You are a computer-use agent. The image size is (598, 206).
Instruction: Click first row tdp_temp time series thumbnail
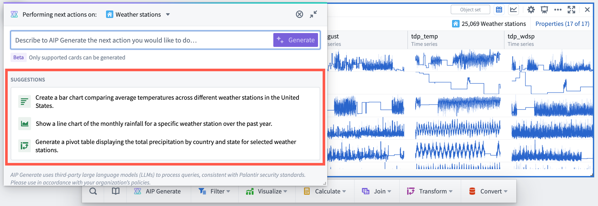pos(458,61)
